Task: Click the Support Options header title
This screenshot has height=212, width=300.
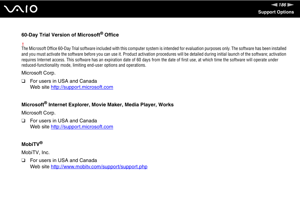Action: [x=276, y=12]
